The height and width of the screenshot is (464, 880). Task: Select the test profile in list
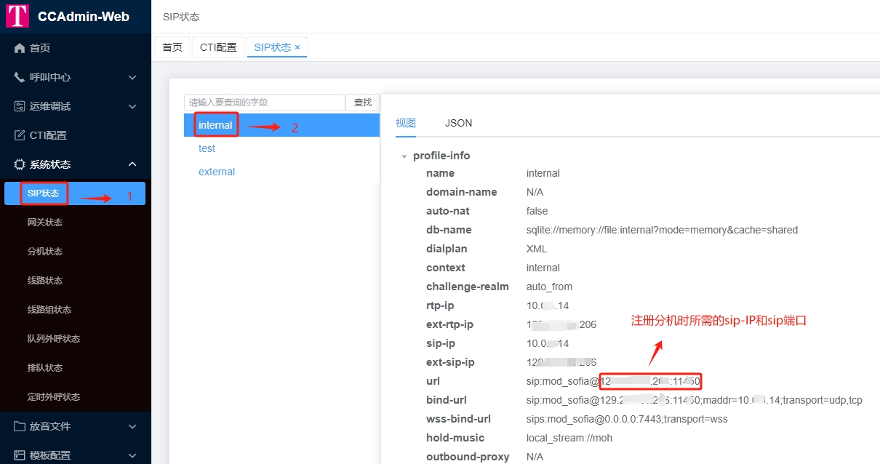[207, 148]
